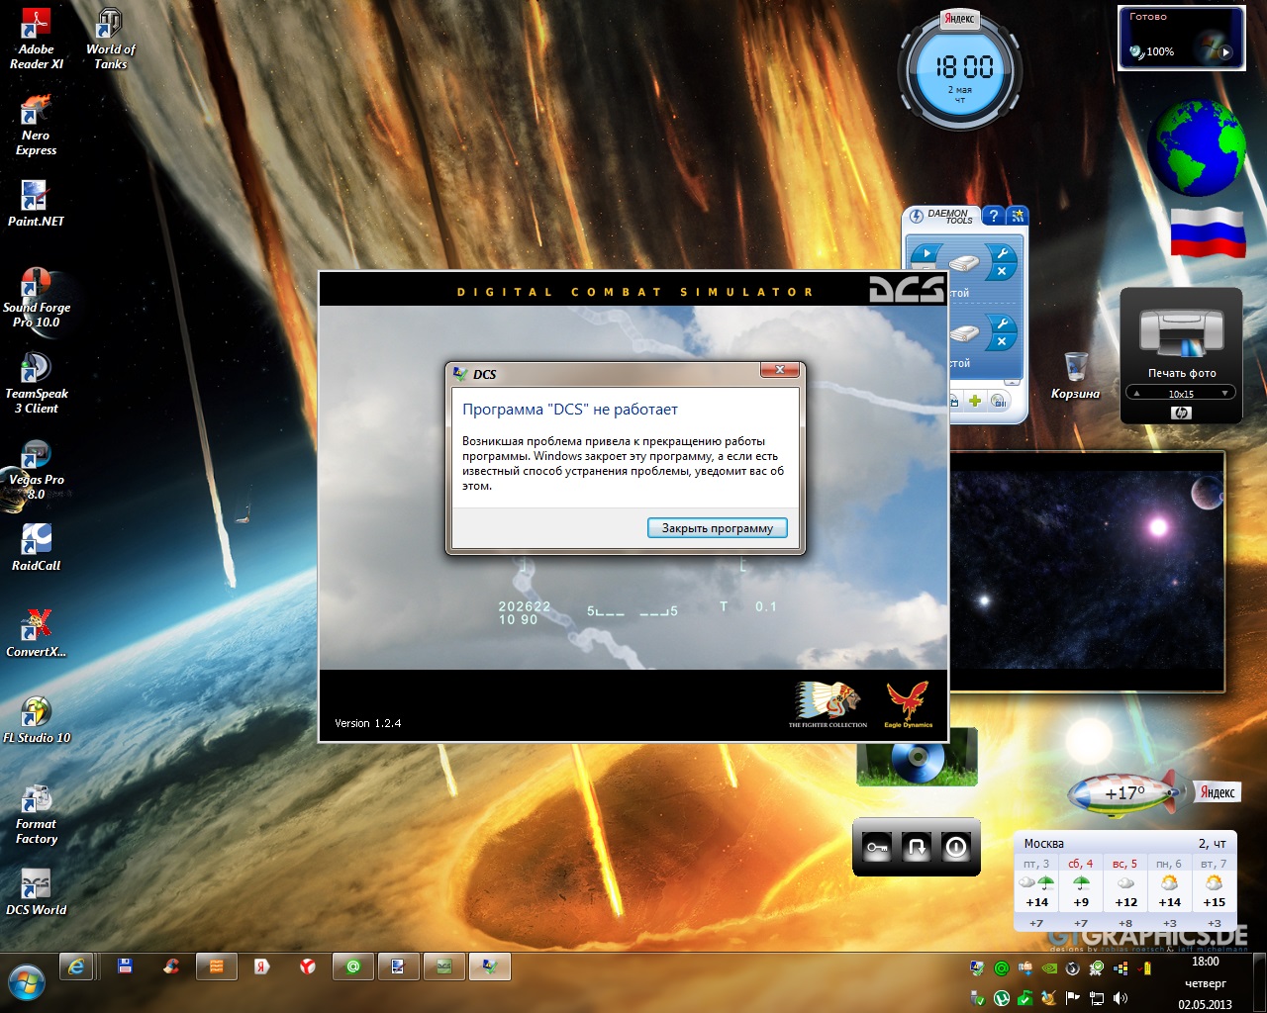Mount image with DAEMON Tools play button

tap(926, 253)
